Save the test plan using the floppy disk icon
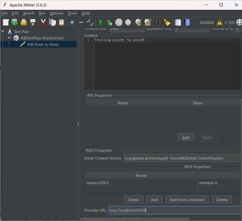This screenshot has height=221, width=242. (33, 23)
